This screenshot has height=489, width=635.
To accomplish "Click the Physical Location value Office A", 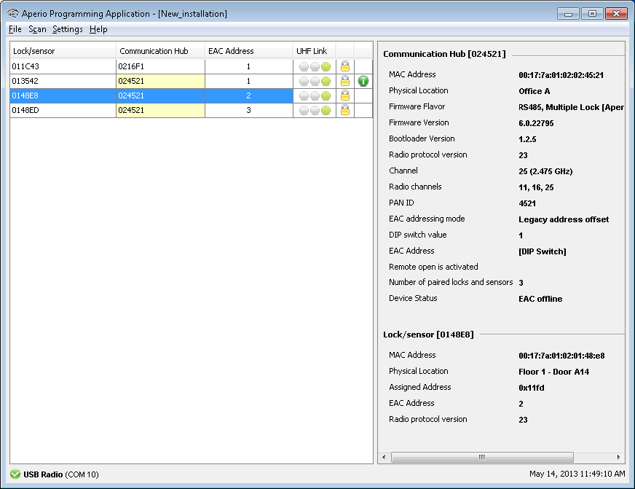I will pyautogui.click(x=535, y=91).
